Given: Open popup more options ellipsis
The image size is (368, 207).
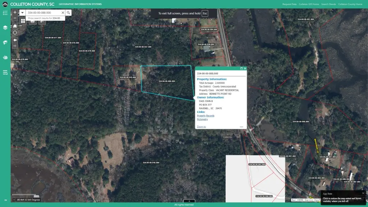Looking at the screenshot, I should (241, 127).
